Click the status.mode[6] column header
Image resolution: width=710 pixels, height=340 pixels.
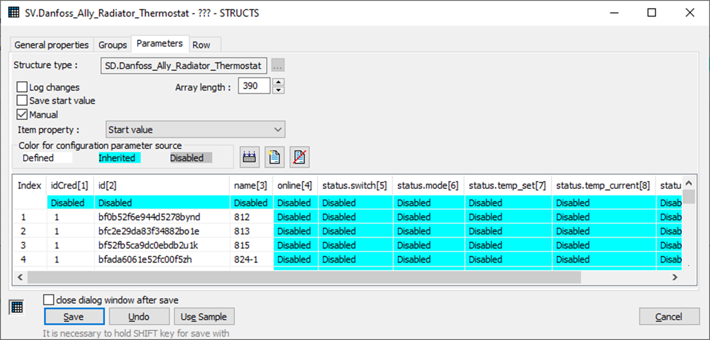(429, 185)
